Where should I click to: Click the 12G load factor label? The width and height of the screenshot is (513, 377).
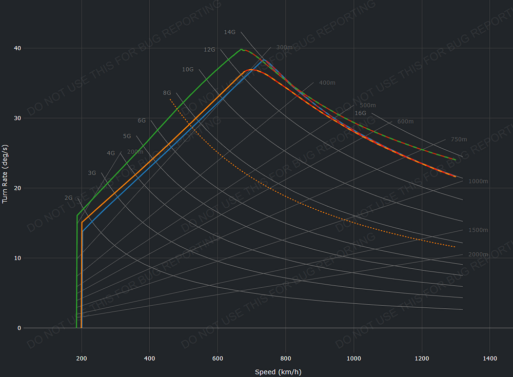pyautogui.click(x=209, y=50)
